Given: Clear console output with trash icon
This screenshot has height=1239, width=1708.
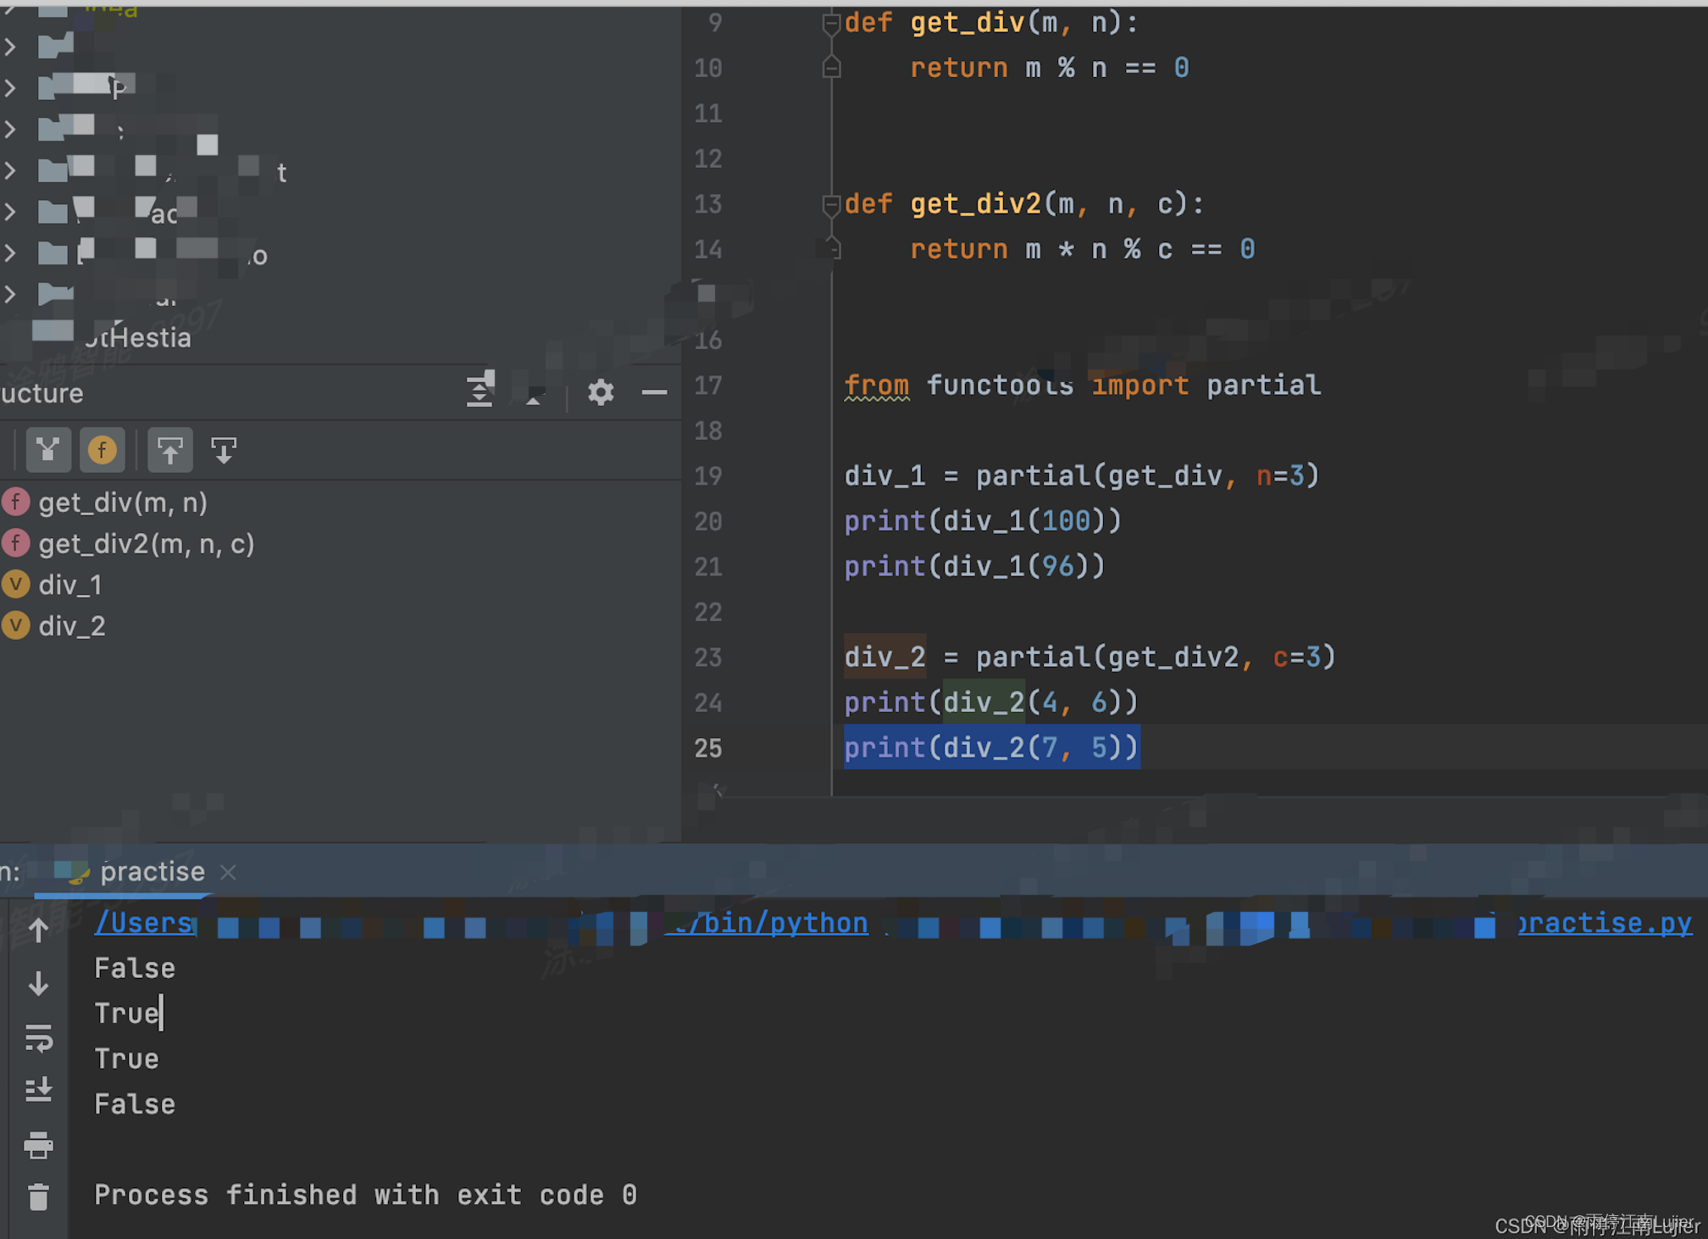Looking at the screenshot, I should [38, 1197].
